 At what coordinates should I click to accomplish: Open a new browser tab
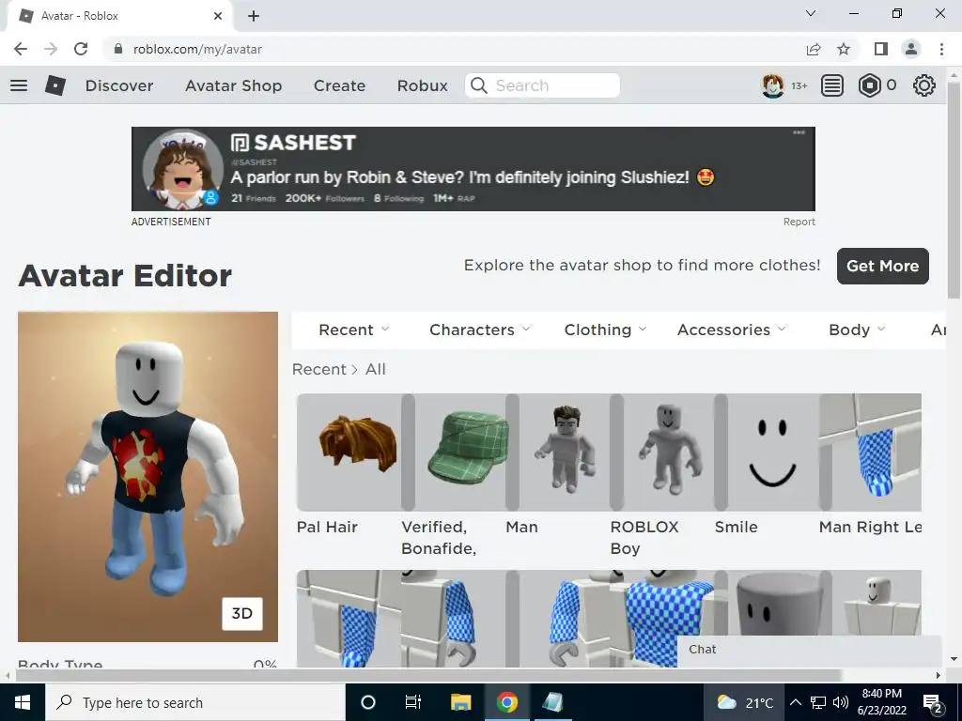point(254,16)
